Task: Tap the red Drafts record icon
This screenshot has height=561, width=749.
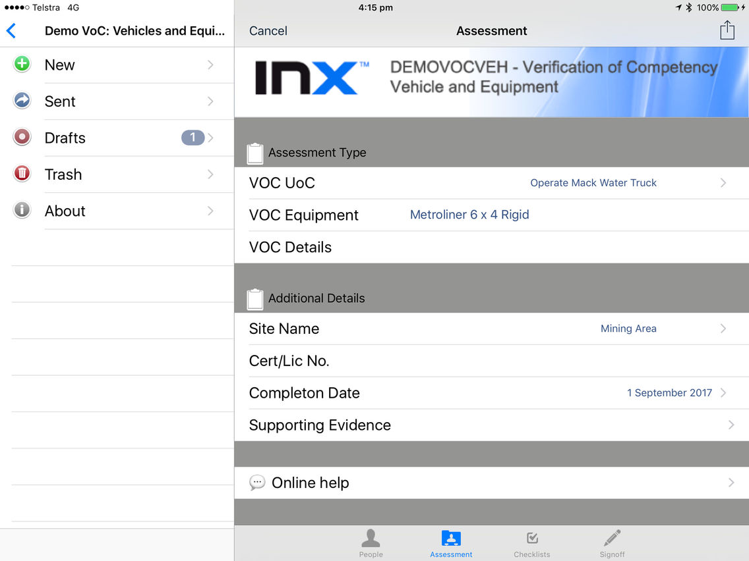Action: point(22,137)
